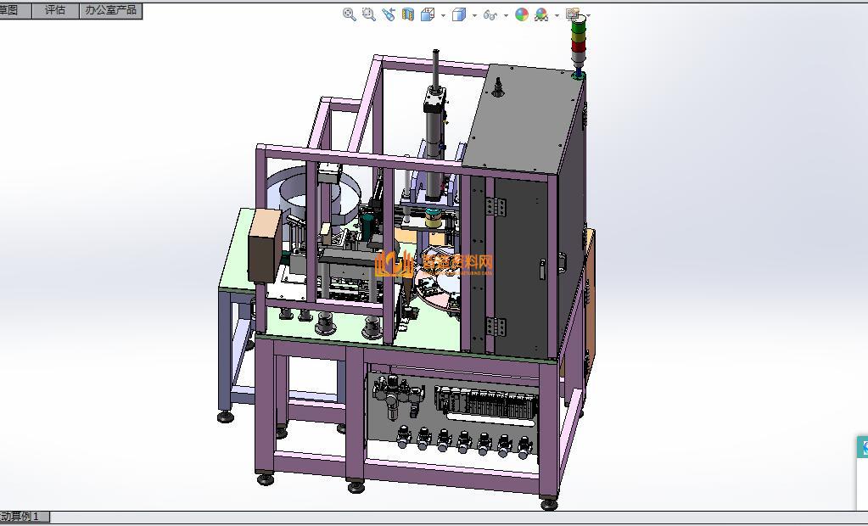Expand the View Orientation dropdown arrow

tap(443, 15)
